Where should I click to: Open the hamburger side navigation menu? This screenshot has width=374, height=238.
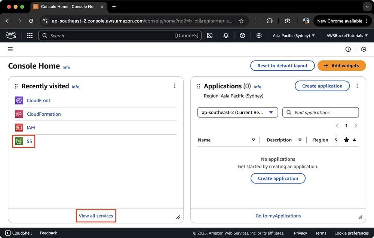point(10,49)
